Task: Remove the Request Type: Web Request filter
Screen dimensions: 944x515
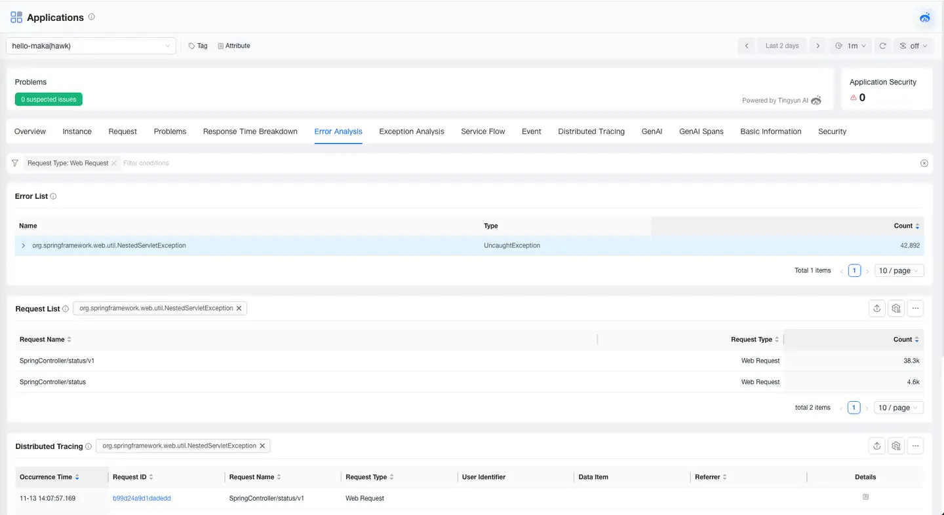Action: coord(114,164)
